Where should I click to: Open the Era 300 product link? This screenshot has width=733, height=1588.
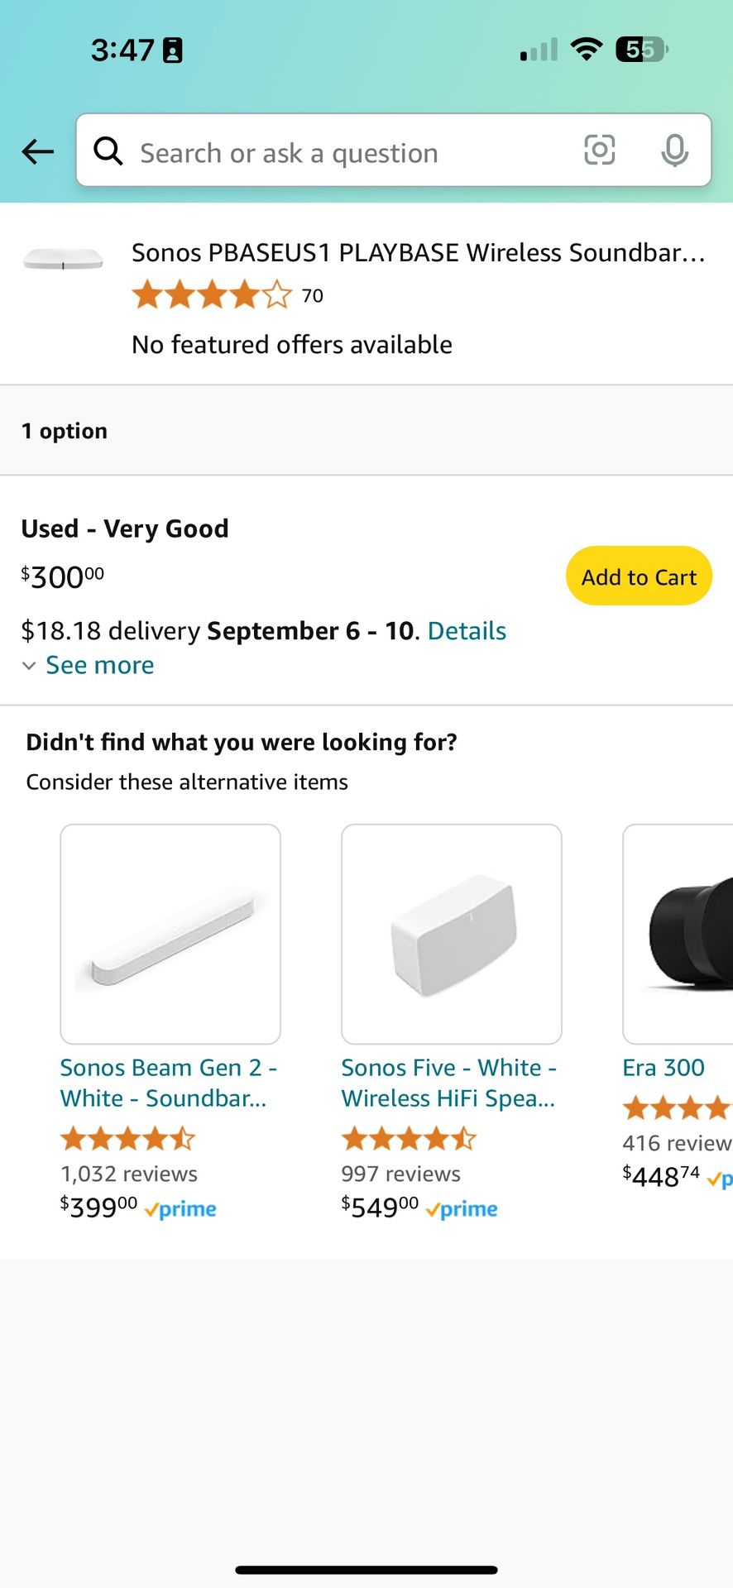pos(664,1068)
